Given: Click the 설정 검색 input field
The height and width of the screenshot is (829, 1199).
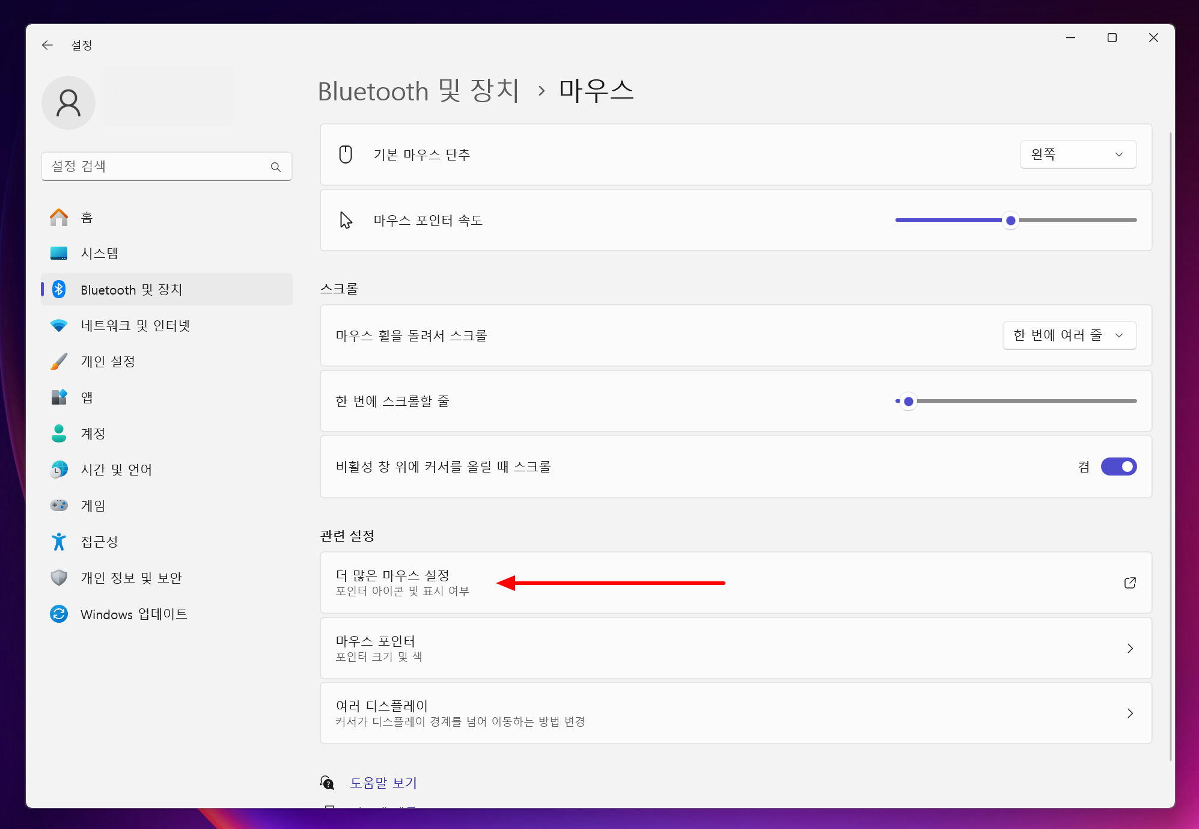Looking at the screenshot, I should (156, 167).
